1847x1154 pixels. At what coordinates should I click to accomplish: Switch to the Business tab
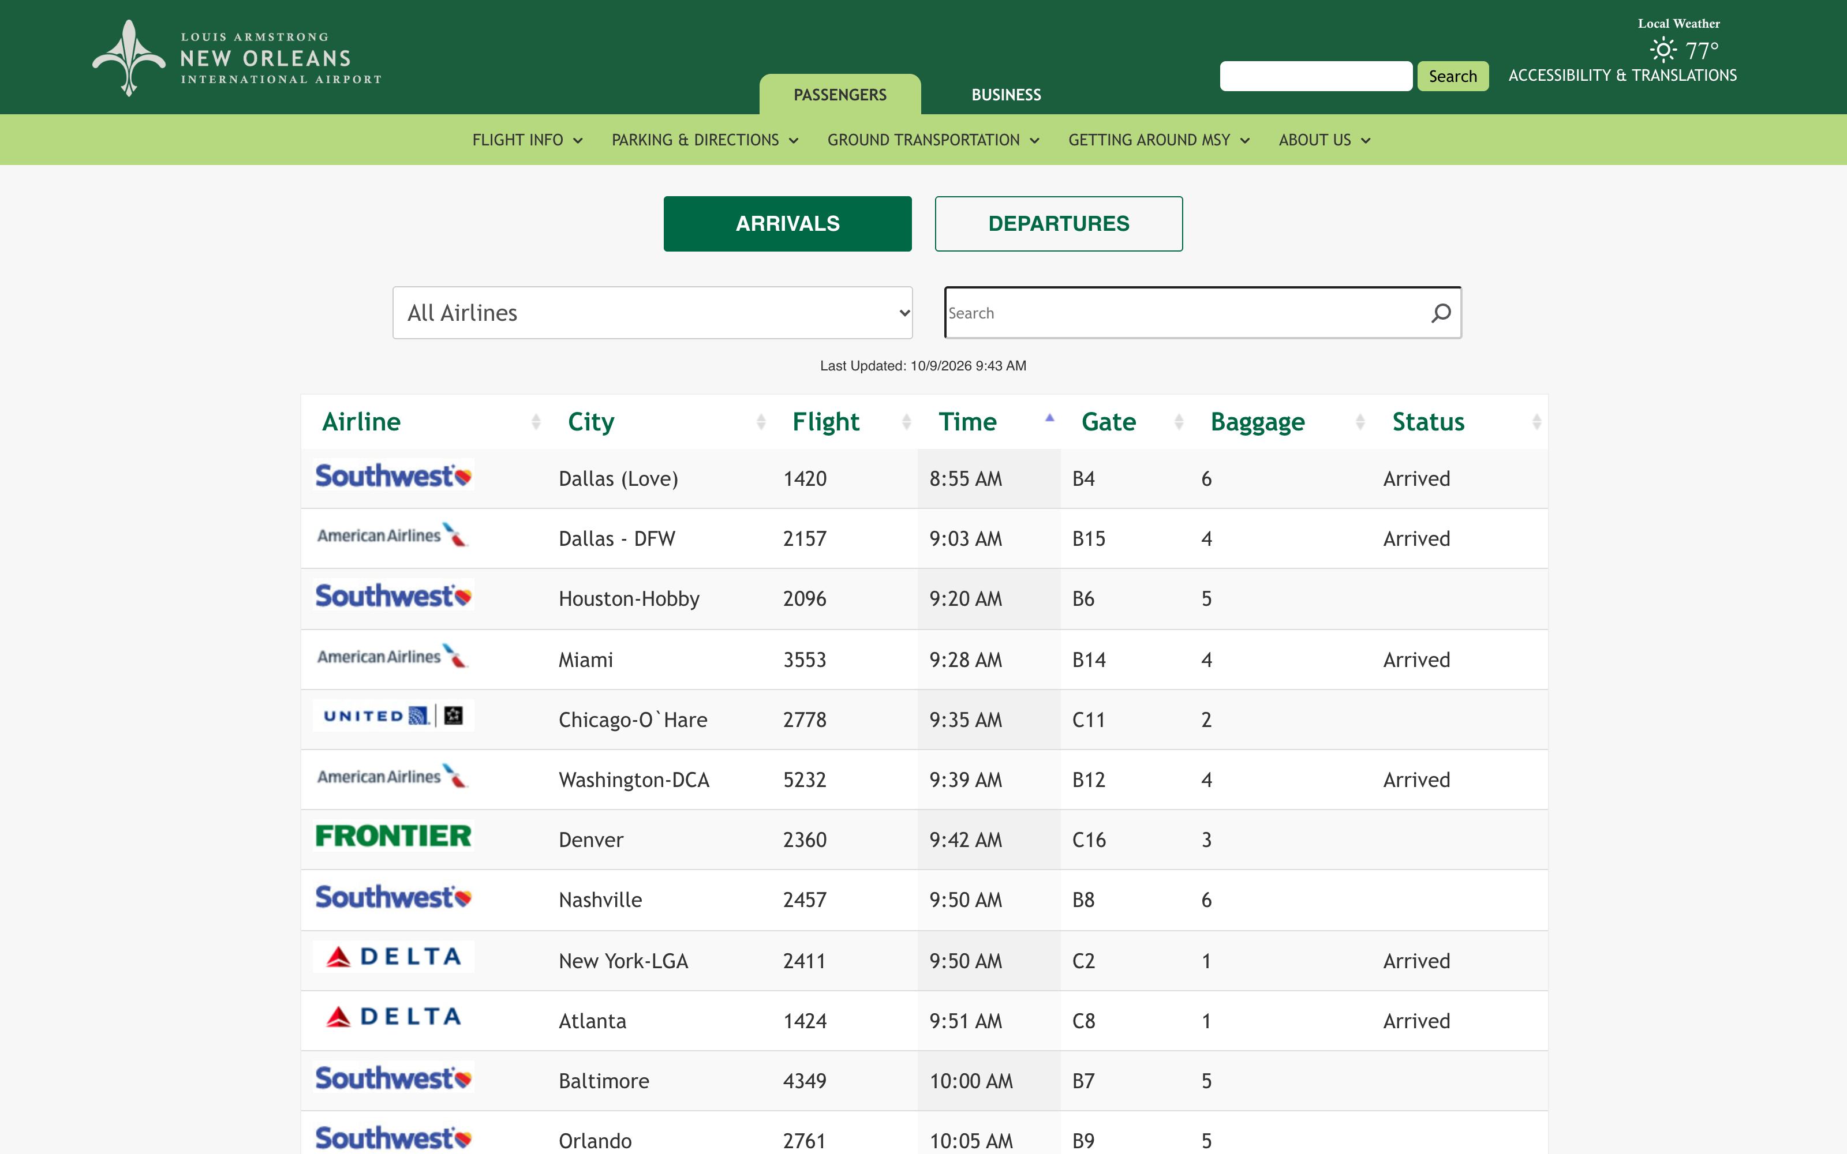pos(1006,95)
